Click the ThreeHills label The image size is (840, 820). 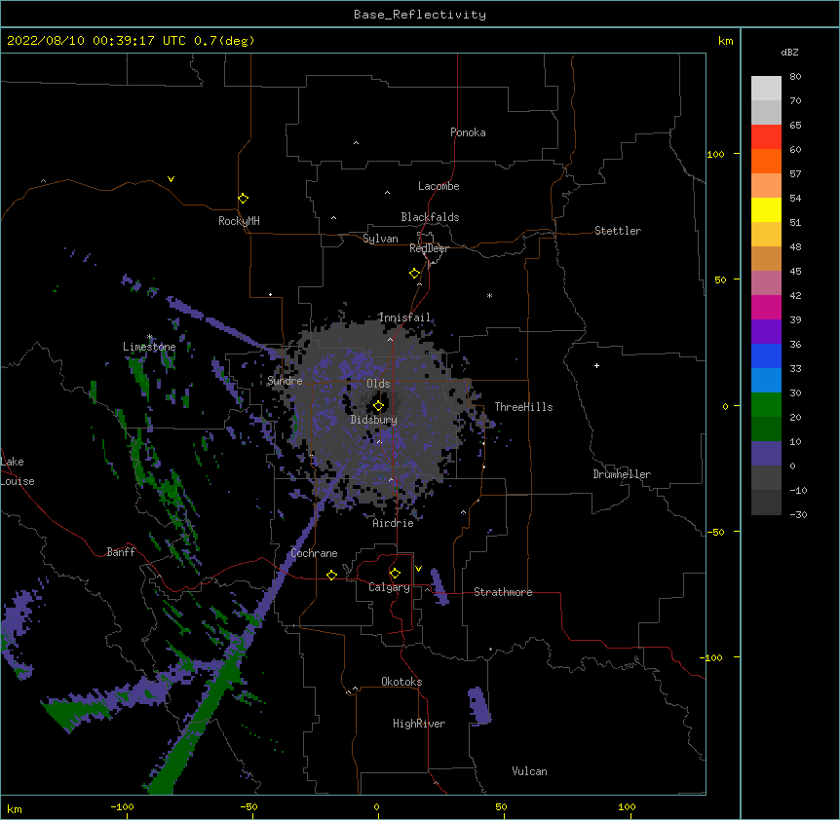point(523,407)
